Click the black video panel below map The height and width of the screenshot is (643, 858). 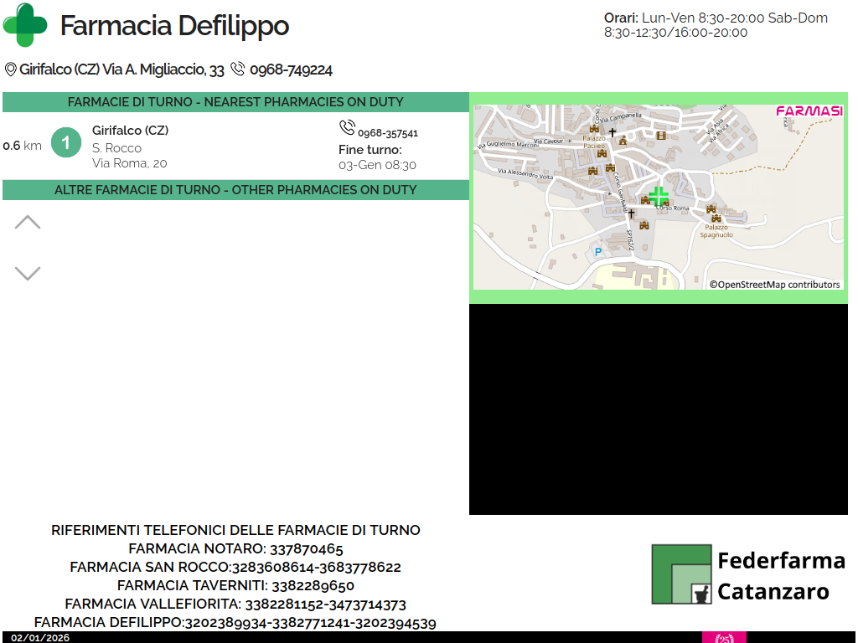click(x=659, y=409)
